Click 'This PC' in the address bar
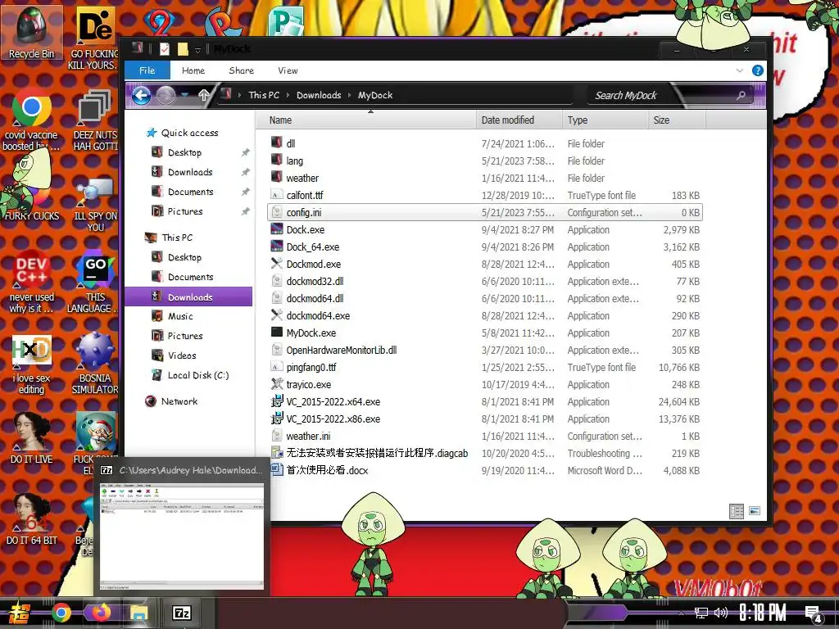This screenshot has height=629, width=839. tap(264, 95)
